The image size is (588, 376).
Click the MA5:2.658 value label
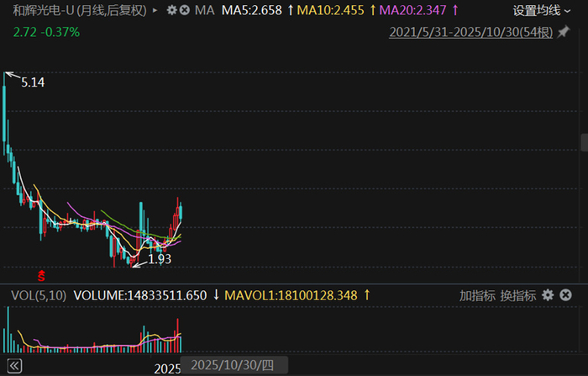(252, 11)
